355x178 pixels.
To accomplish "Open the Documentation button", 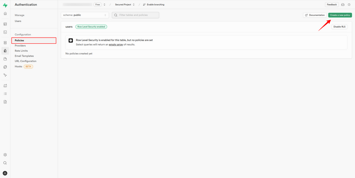I will 315,15.
